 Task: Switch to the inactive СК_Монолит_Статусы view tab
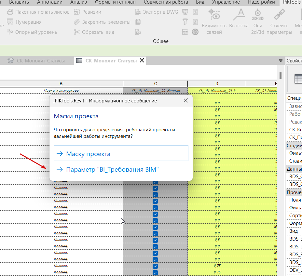click(36, 60)
